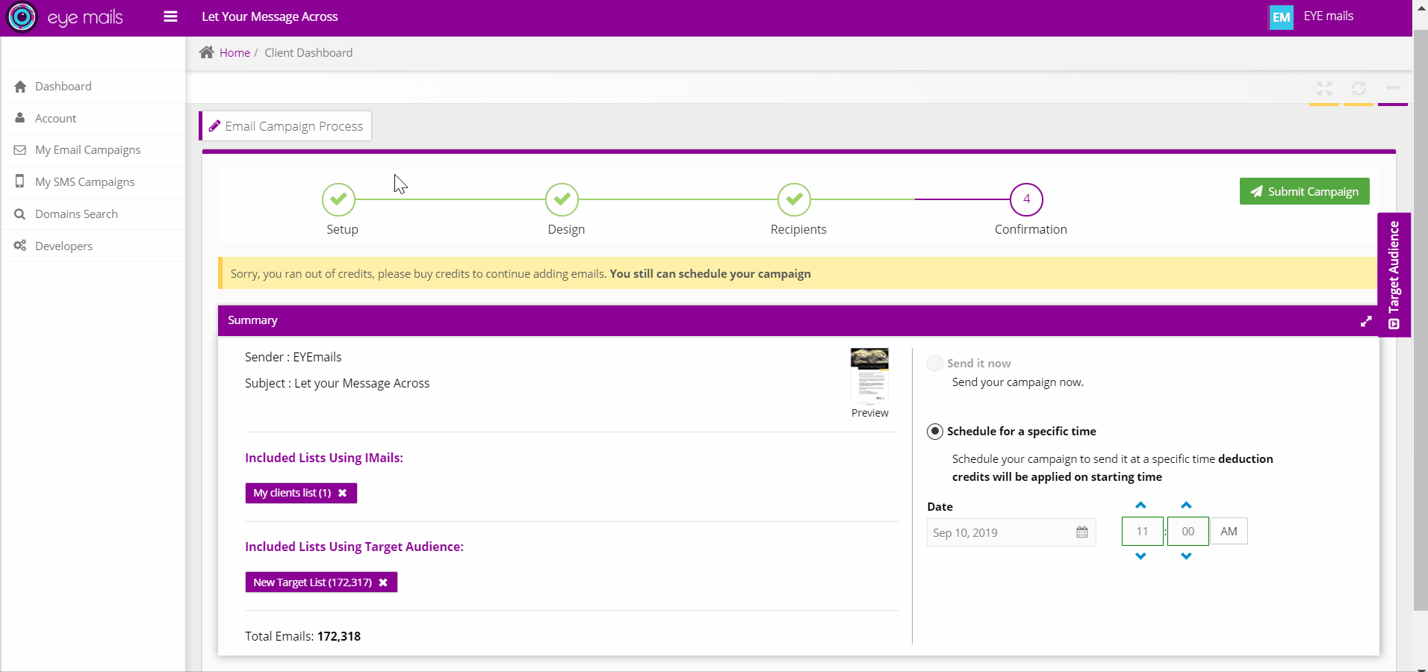Select Schedule for a specific time
Screen dimensions: 1428x672
pyautogui.click(x=934, y=432)
